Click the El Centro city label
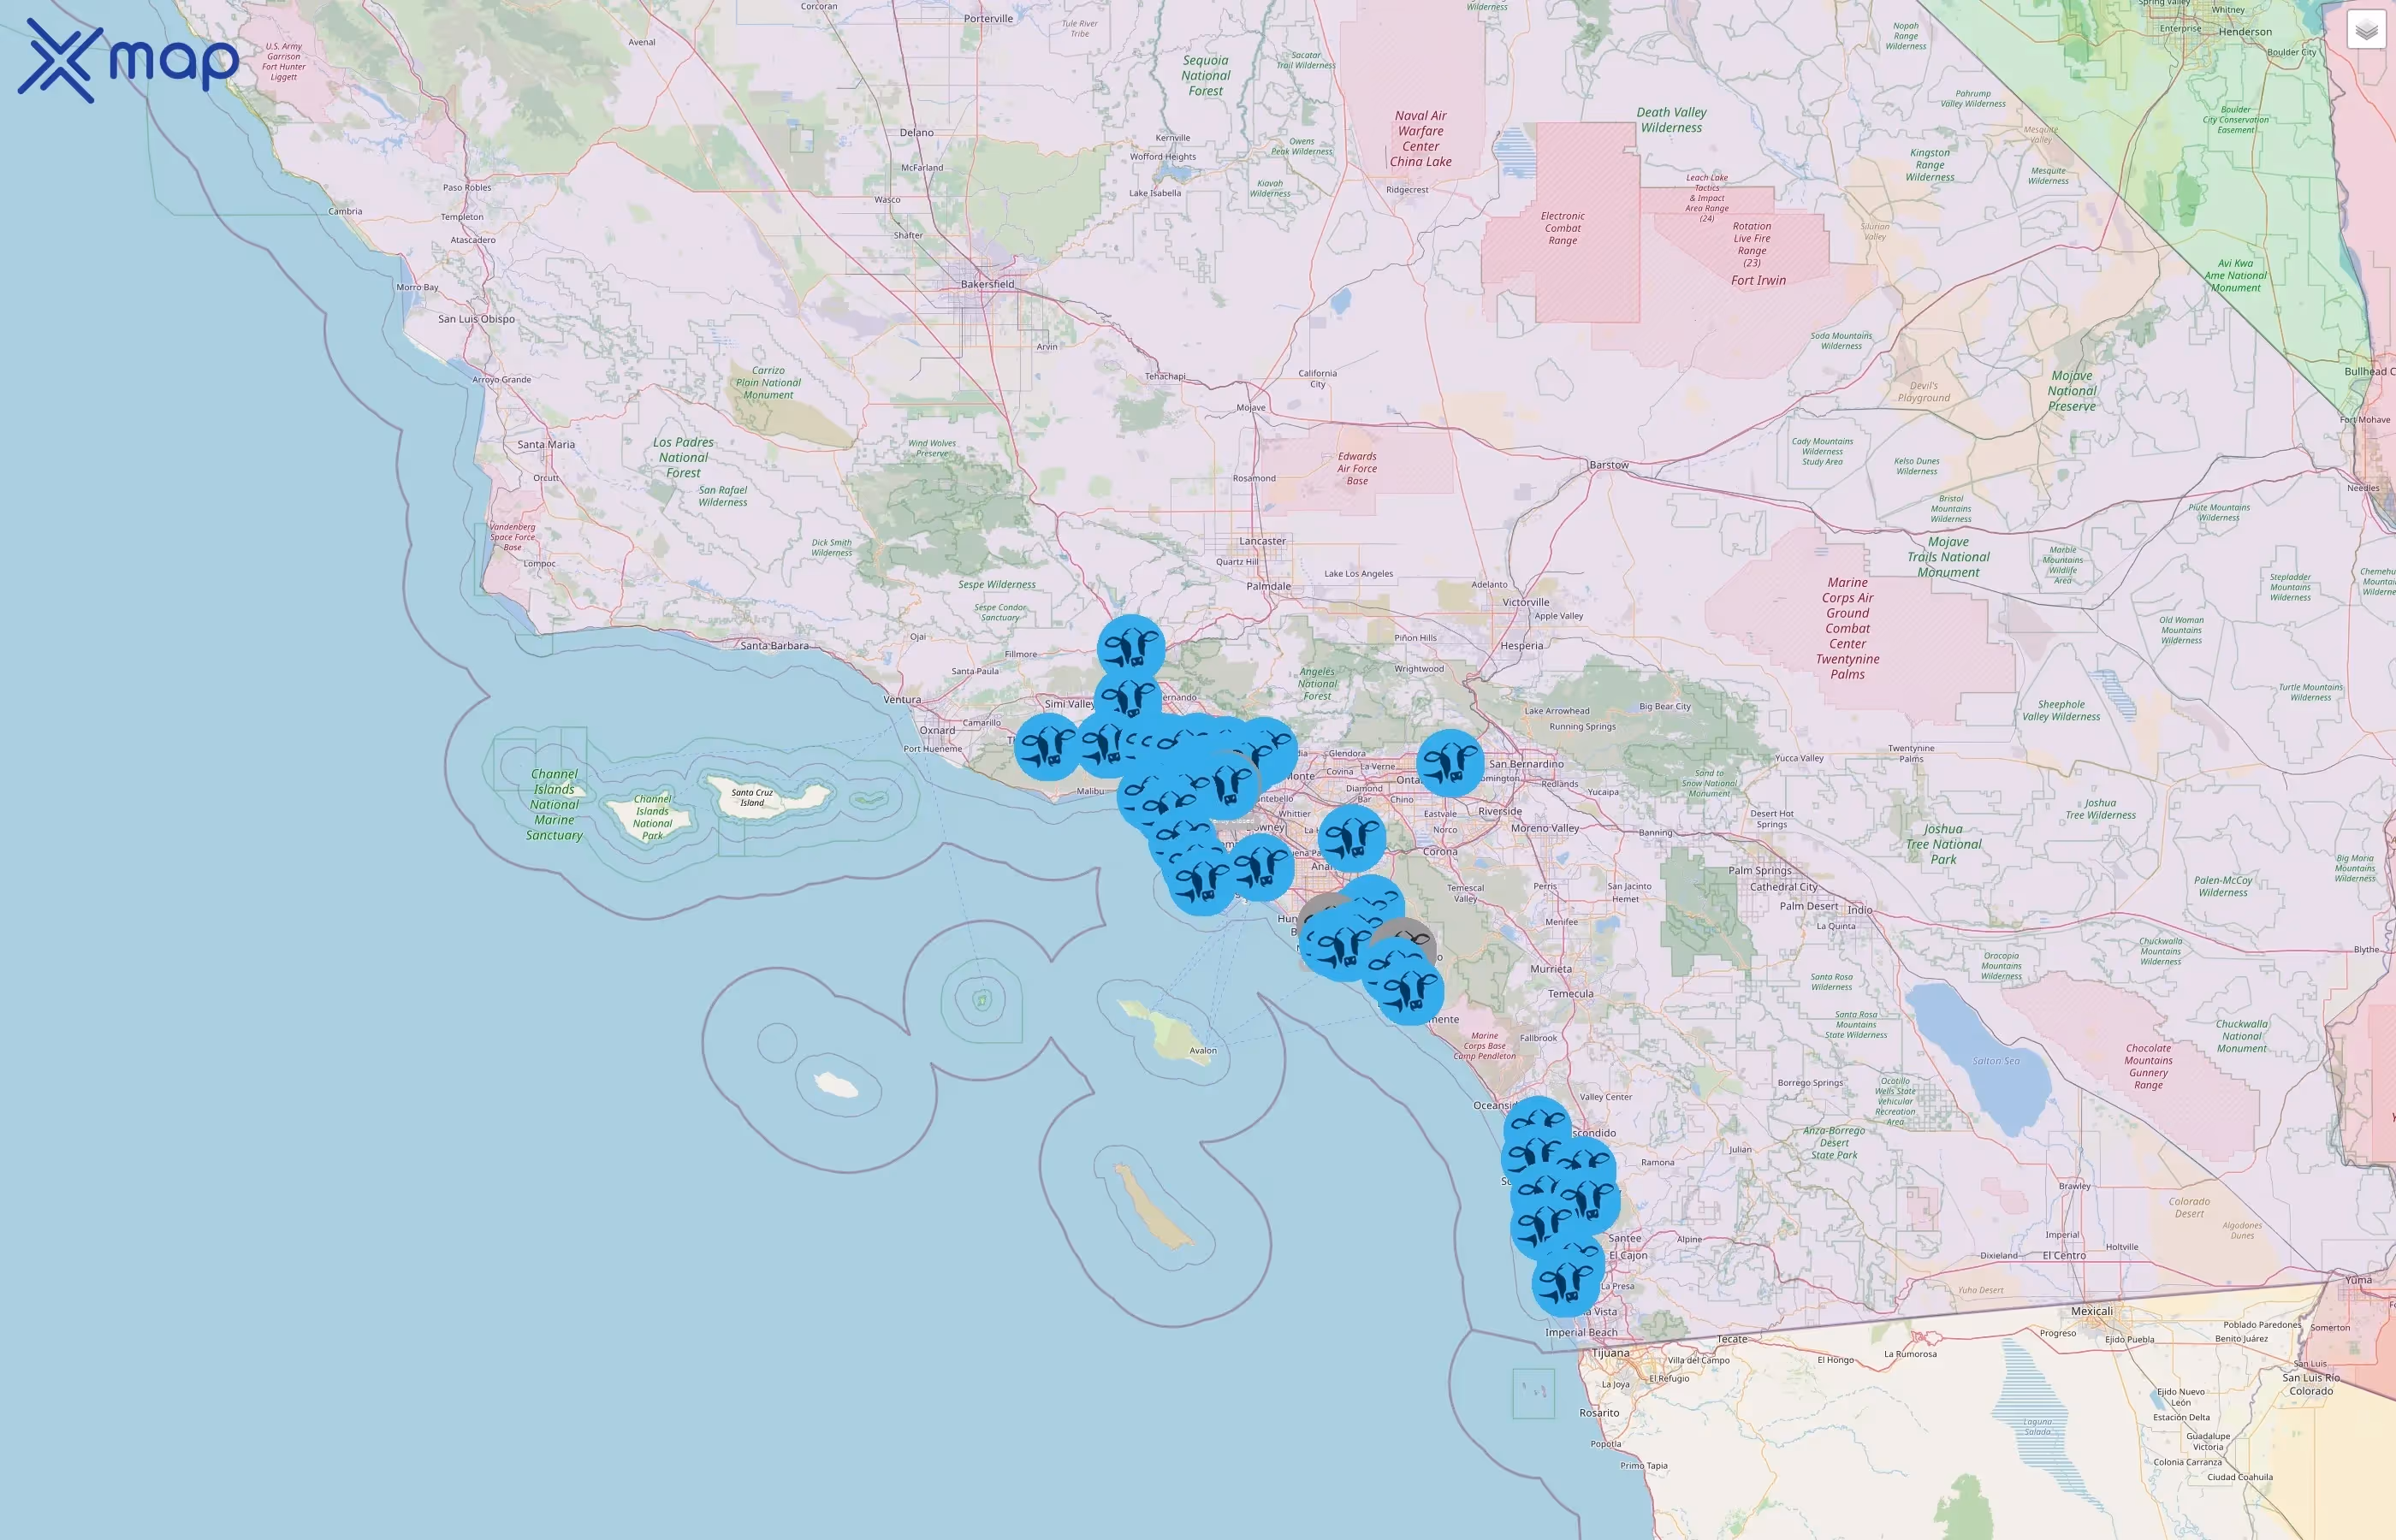The width and height of the screenshot is (2396, 1540). (2064, 1255)
